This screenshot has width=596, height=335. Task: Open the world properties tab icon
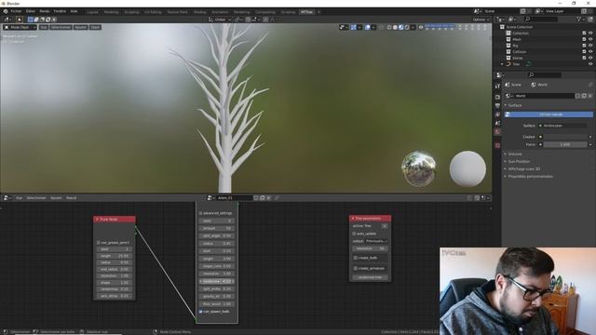tap(497, 132)
